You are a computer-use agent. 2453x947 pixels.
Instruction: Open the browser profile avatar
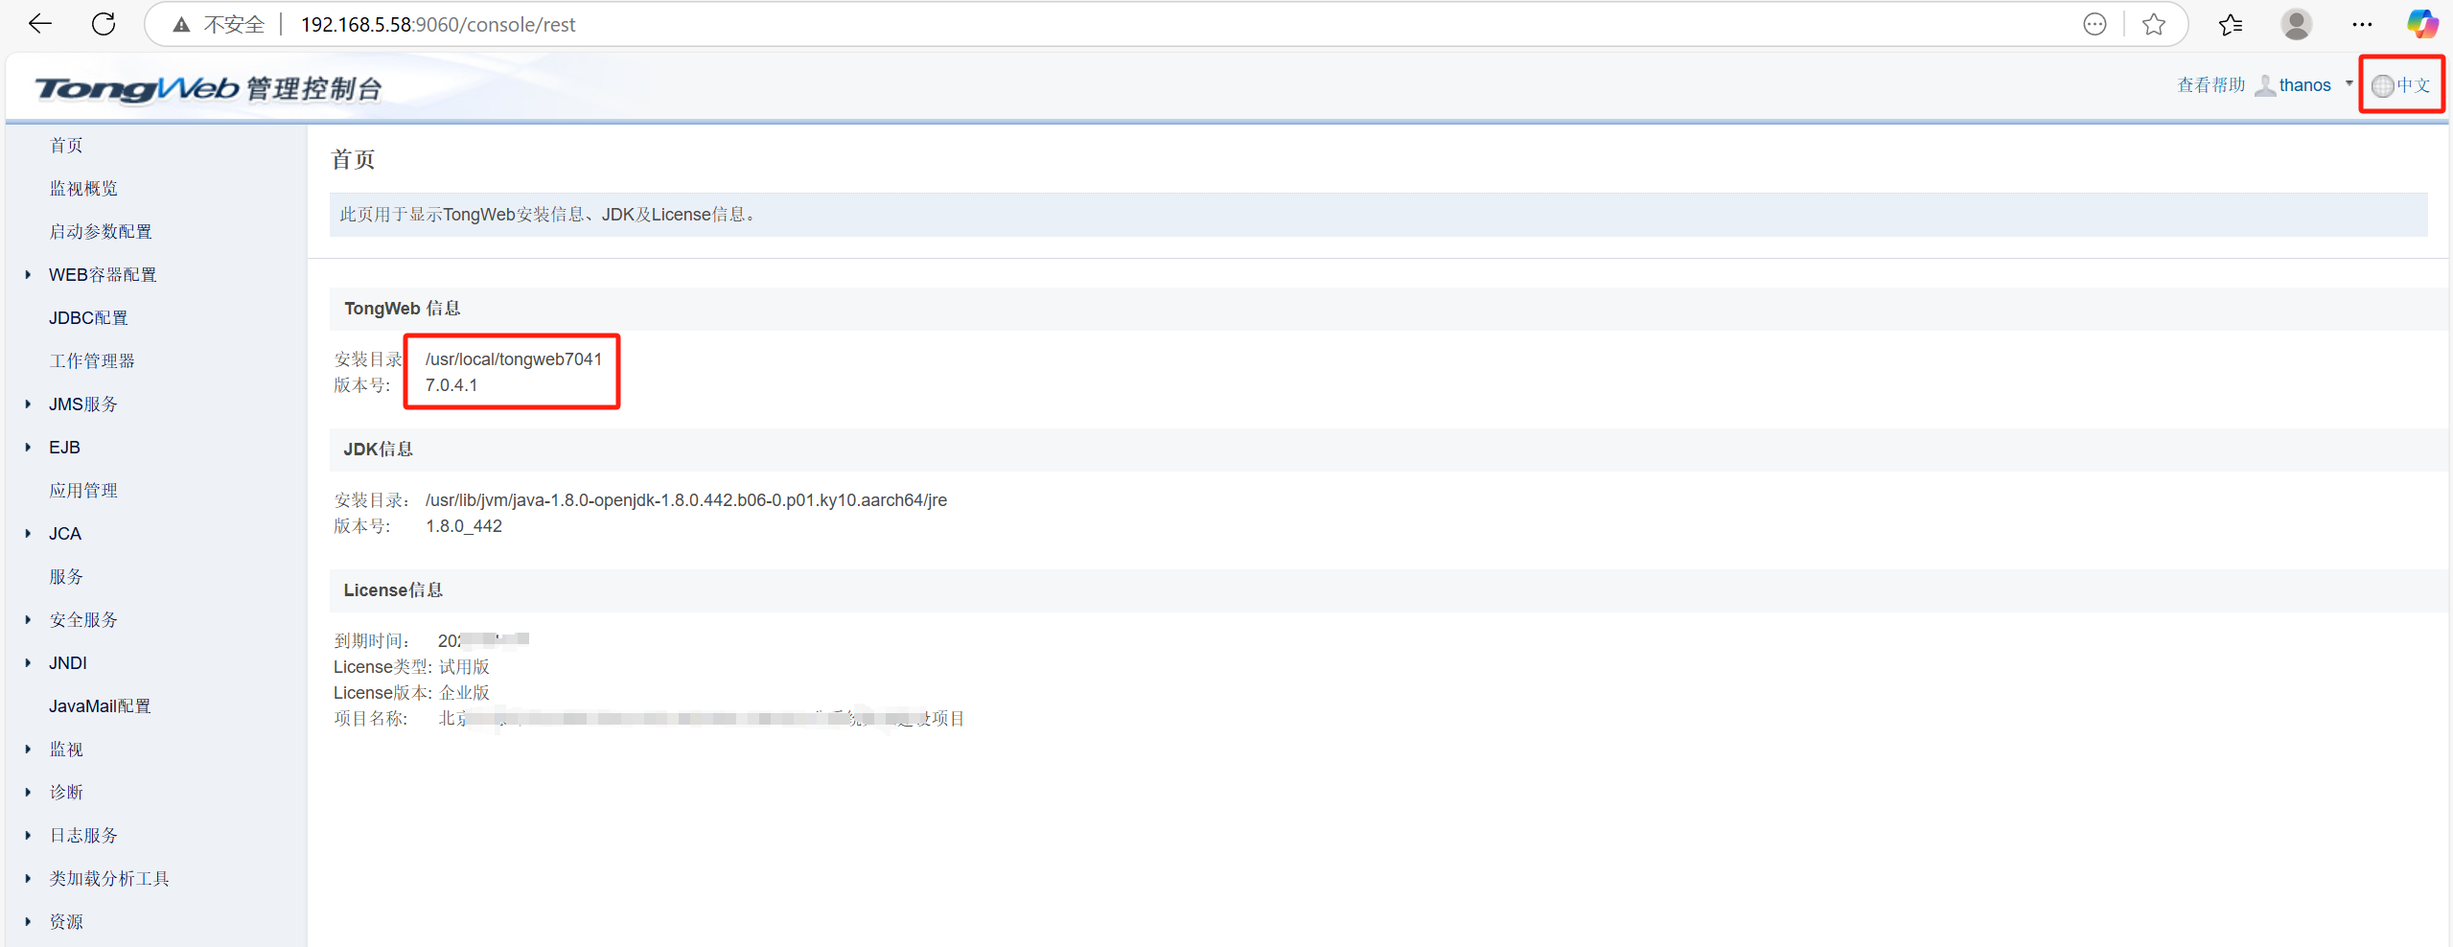pyautogui.click(x=2296, y=24)
